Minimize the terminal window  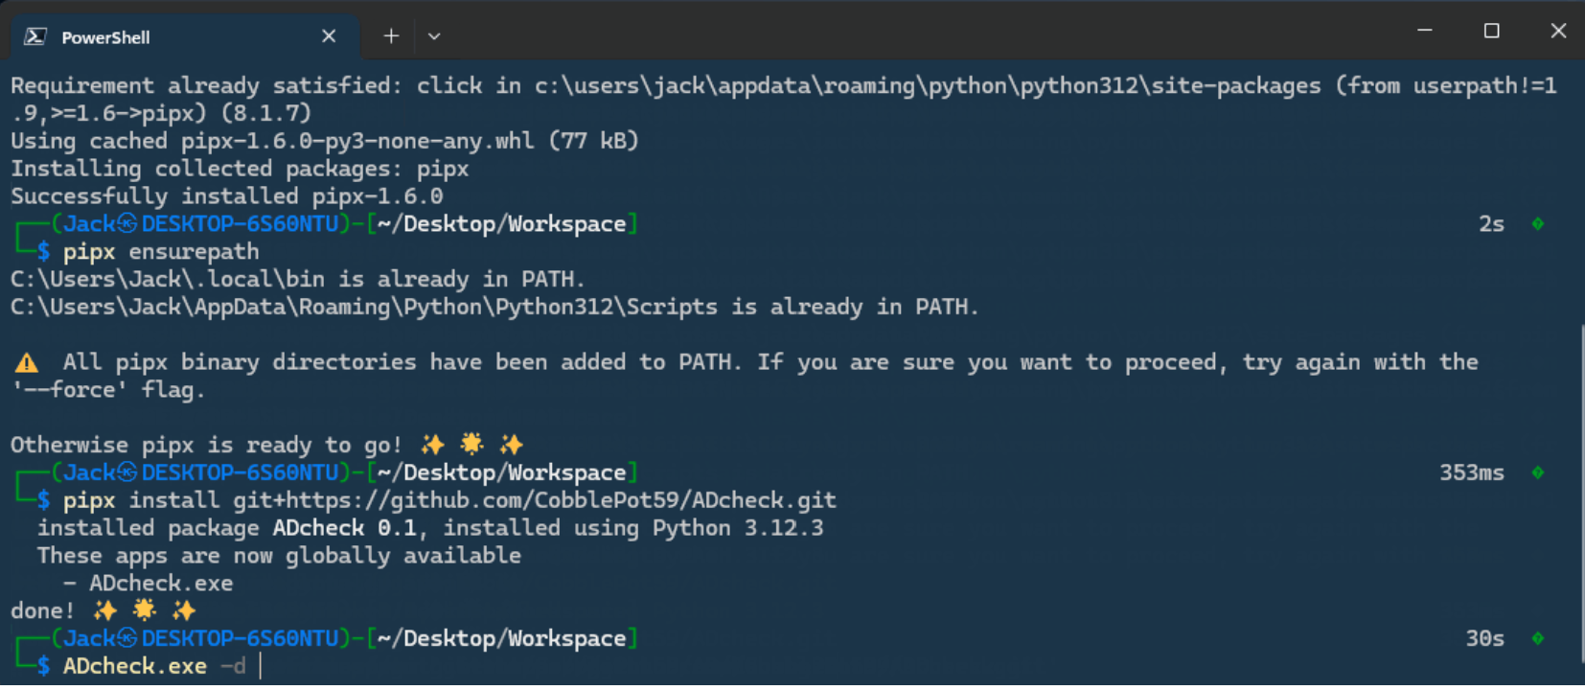click(x=1425, y=31)
